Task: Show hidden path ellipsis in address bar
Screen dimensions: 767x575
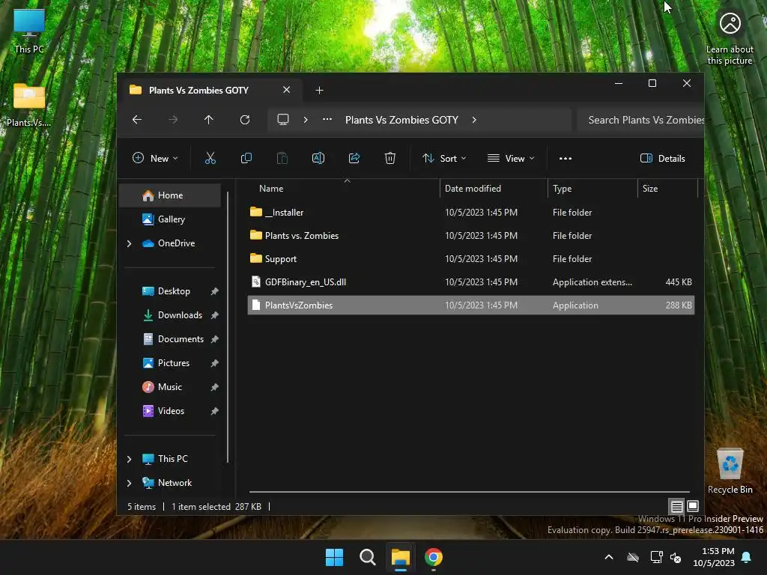Action: pos(327,119)
